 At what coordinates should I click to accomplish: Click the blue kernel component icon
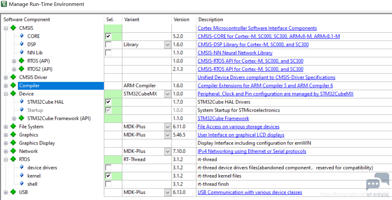(x=22, y=175)
